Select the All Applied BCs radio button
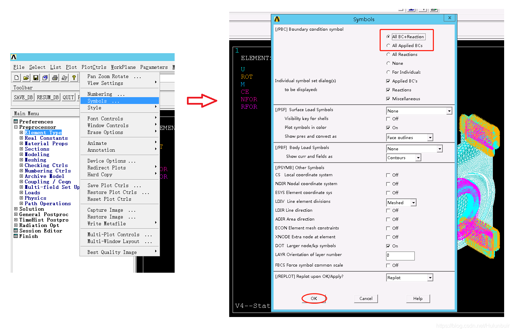The image size is (513, 332). tap(388, 46)
